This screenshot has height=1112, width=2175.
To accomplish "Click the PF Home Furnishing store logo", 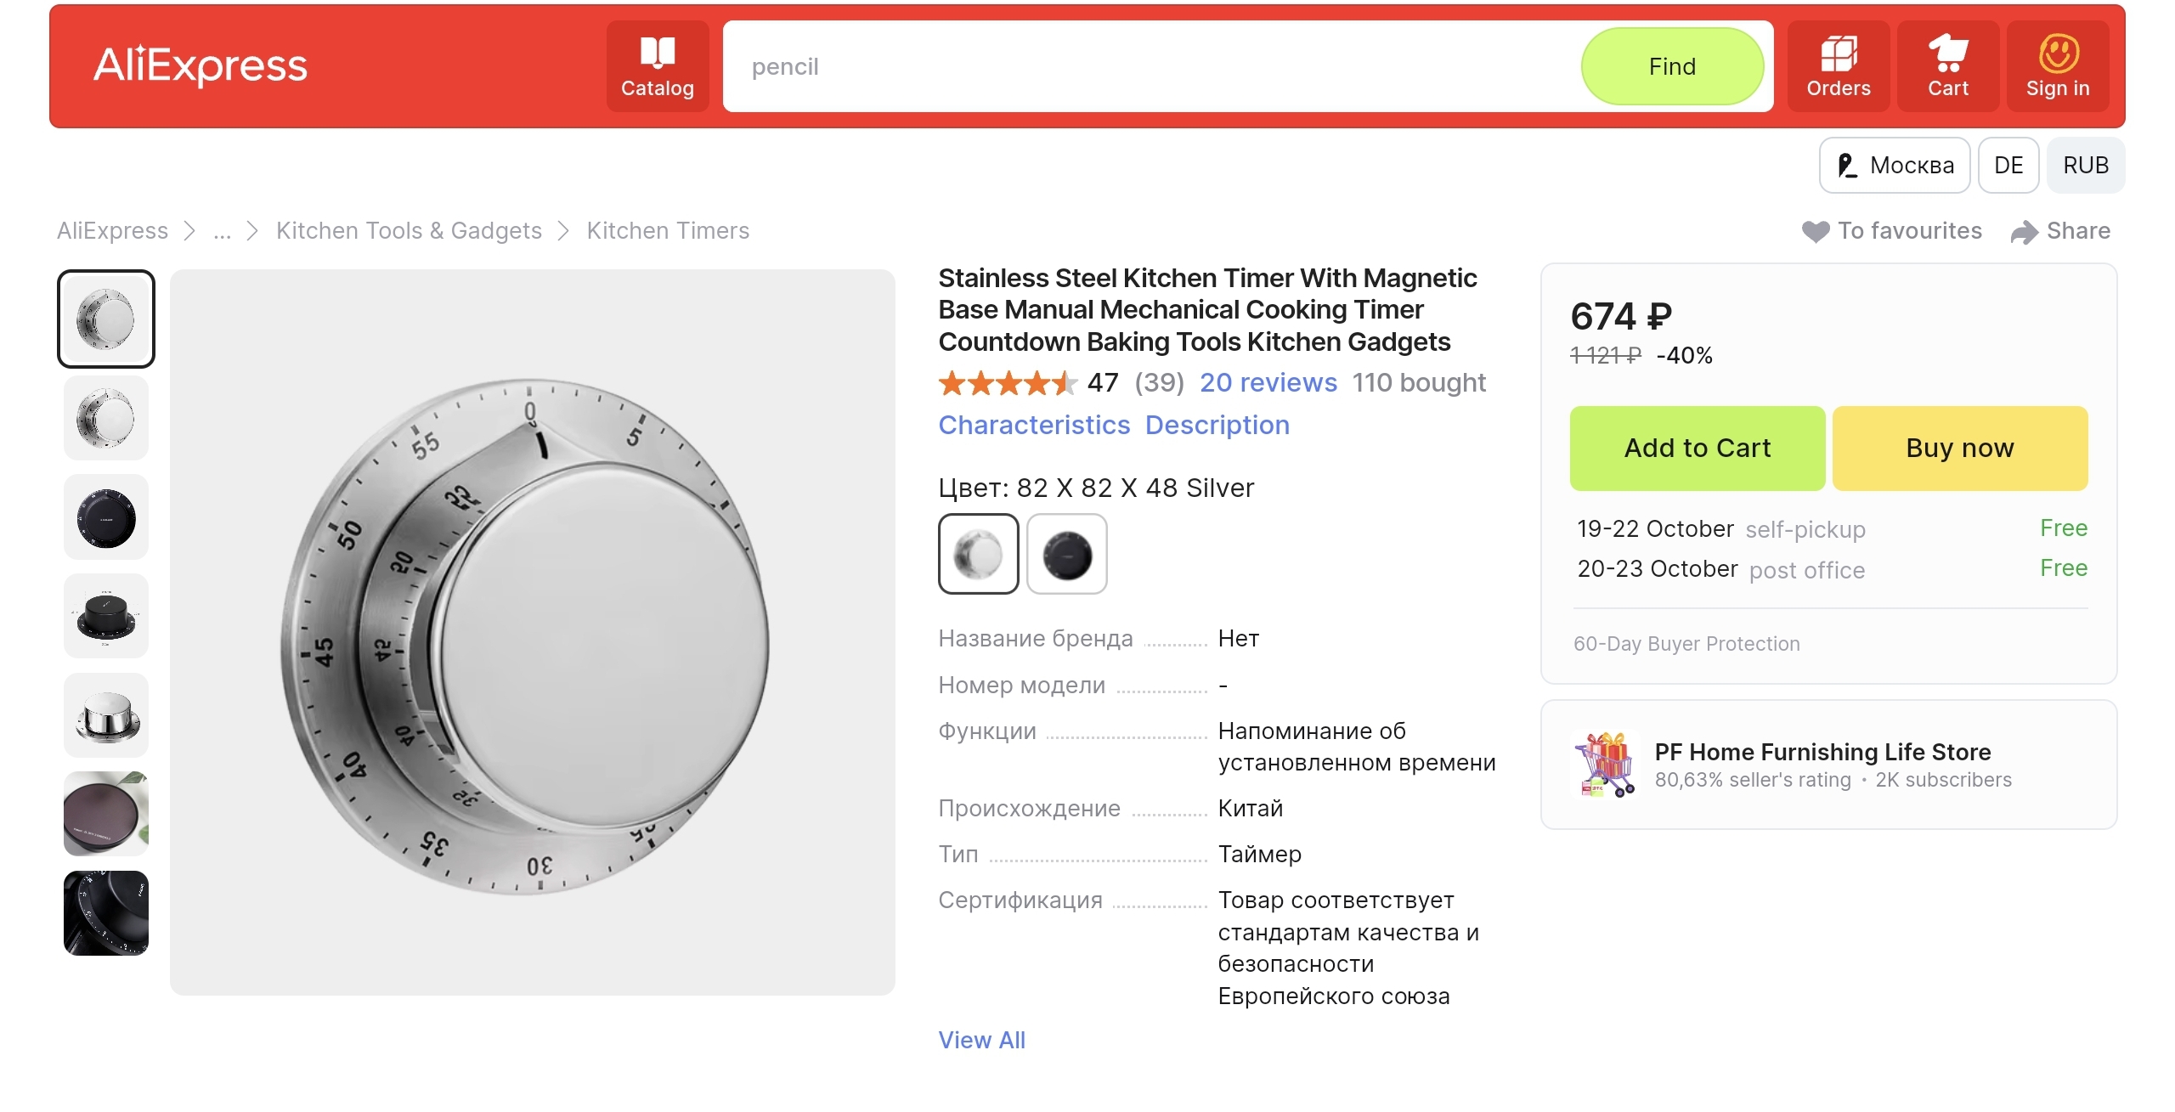I will click(x=1605, y=765).
